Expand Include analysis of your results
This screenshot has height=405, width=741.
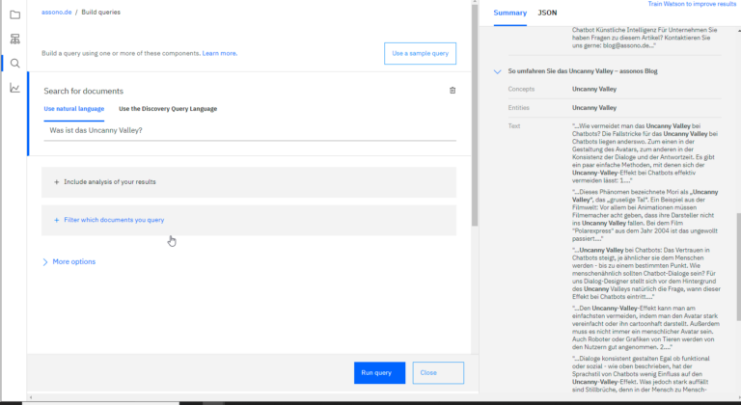point(249,182)
